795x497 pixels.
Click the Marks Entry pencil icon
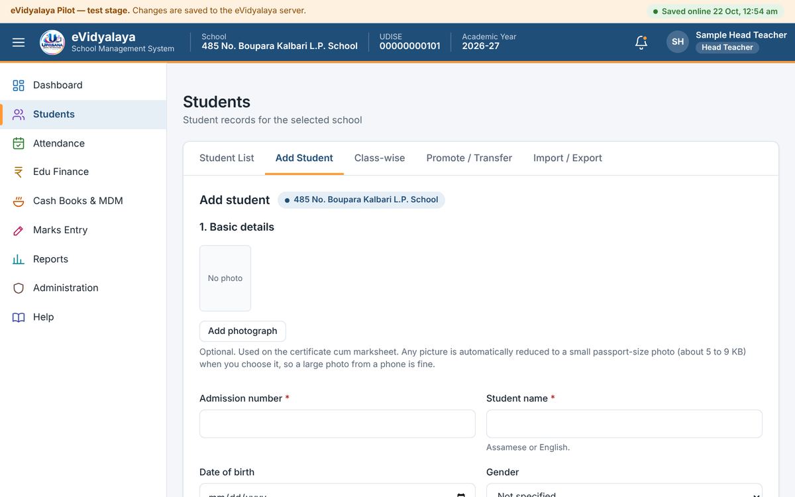(x=19, y=230)
